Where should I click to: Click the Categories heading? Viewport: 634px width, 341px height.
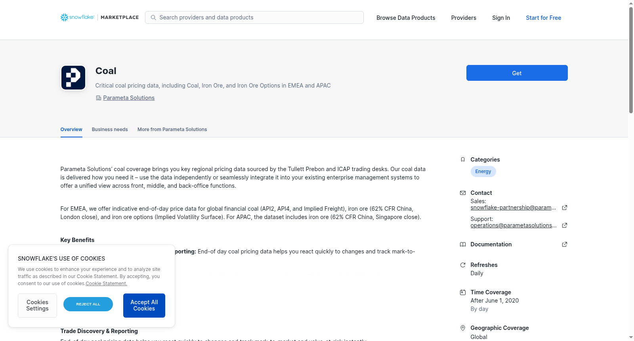click(x=485, y=160)
